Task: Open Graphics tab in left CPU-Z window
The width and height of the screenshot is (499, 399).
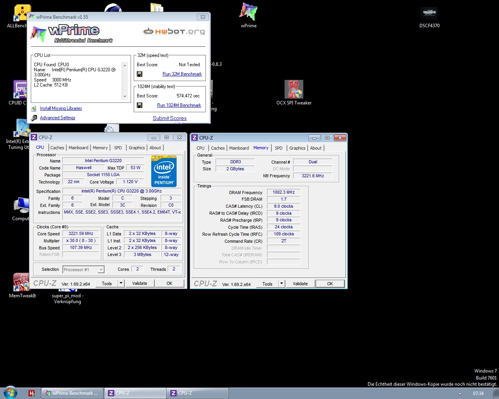Action: 137,148
